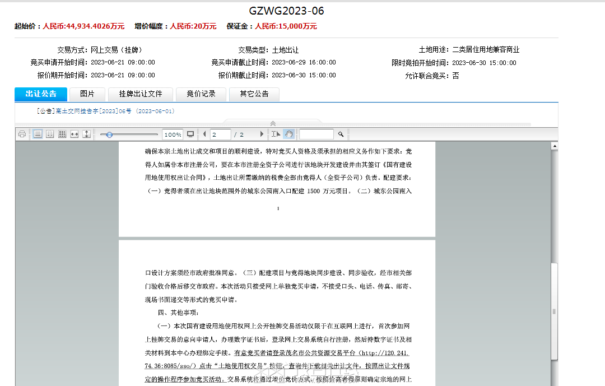Image resolution: width=605 pixels, height=386 pixels.
Task: Go to previous page arrow
Action: pos(204,134)
